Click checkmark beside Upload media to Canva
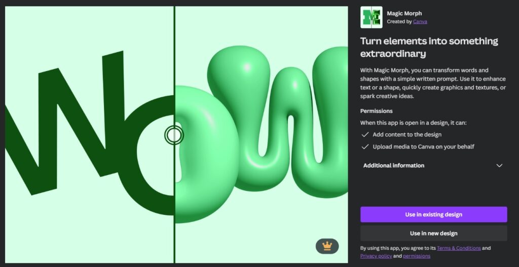 click(x=365, y=146)
